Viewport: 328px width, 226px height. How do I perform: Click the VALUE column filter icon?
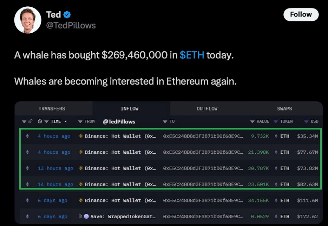coord(252,121)
